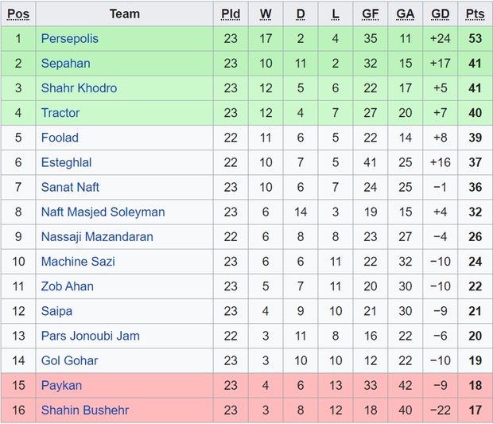The height and width of the screenshot is (424, 493).
Task: Click the Esteghlal team link
Action: [x=66, y=162]
